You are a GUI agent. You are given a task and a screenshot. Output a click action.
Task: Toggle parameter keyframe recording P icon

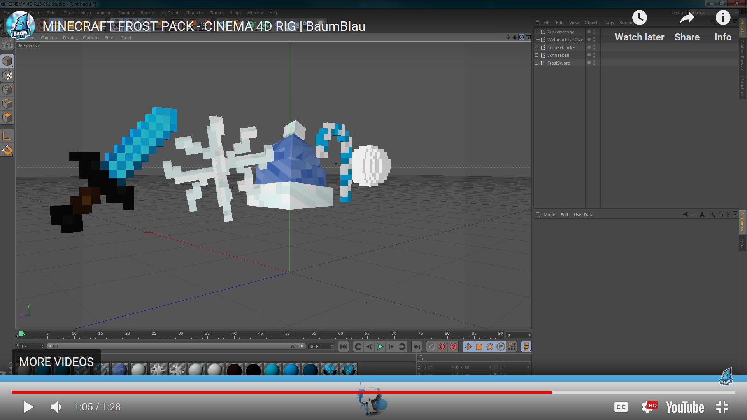pyautogui.click(x=501, y=347)
